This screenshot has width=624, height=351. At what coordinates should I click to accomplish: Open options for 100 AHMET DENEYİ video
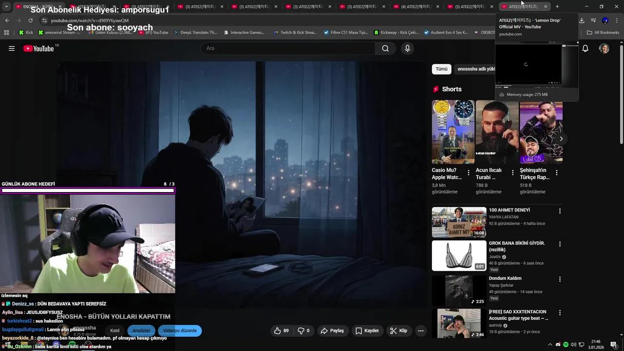560,211
